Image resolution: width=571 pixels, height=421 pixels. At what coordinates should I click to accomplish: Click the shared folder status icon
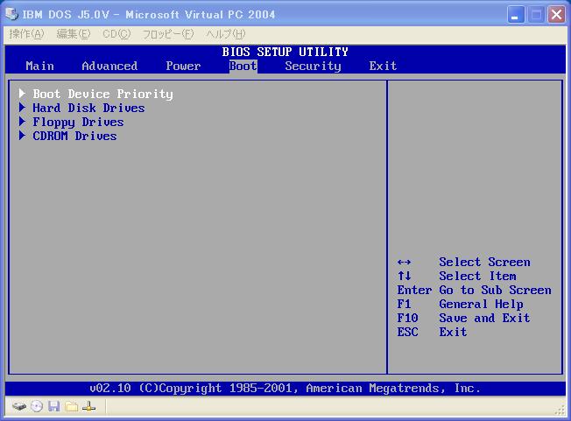(72, 406)
